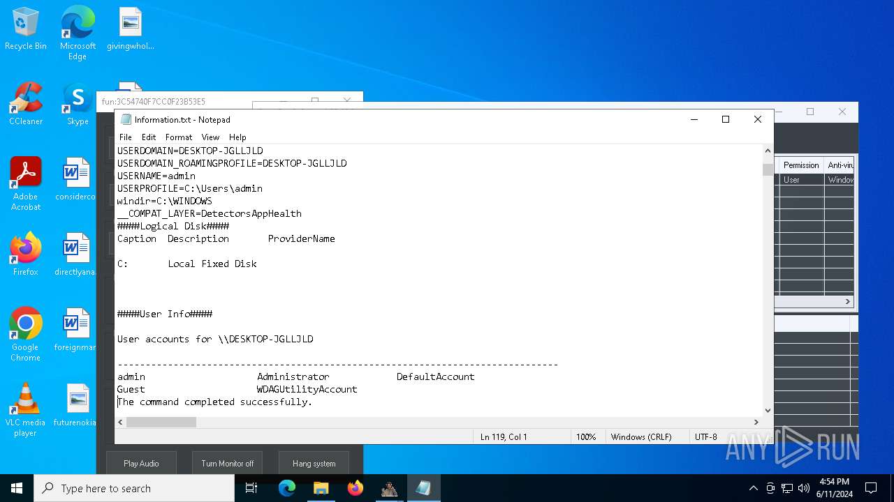Click Notepad vertical scrollbar down arrow
This screenshot has width=894, height=502.
(768, 411)
